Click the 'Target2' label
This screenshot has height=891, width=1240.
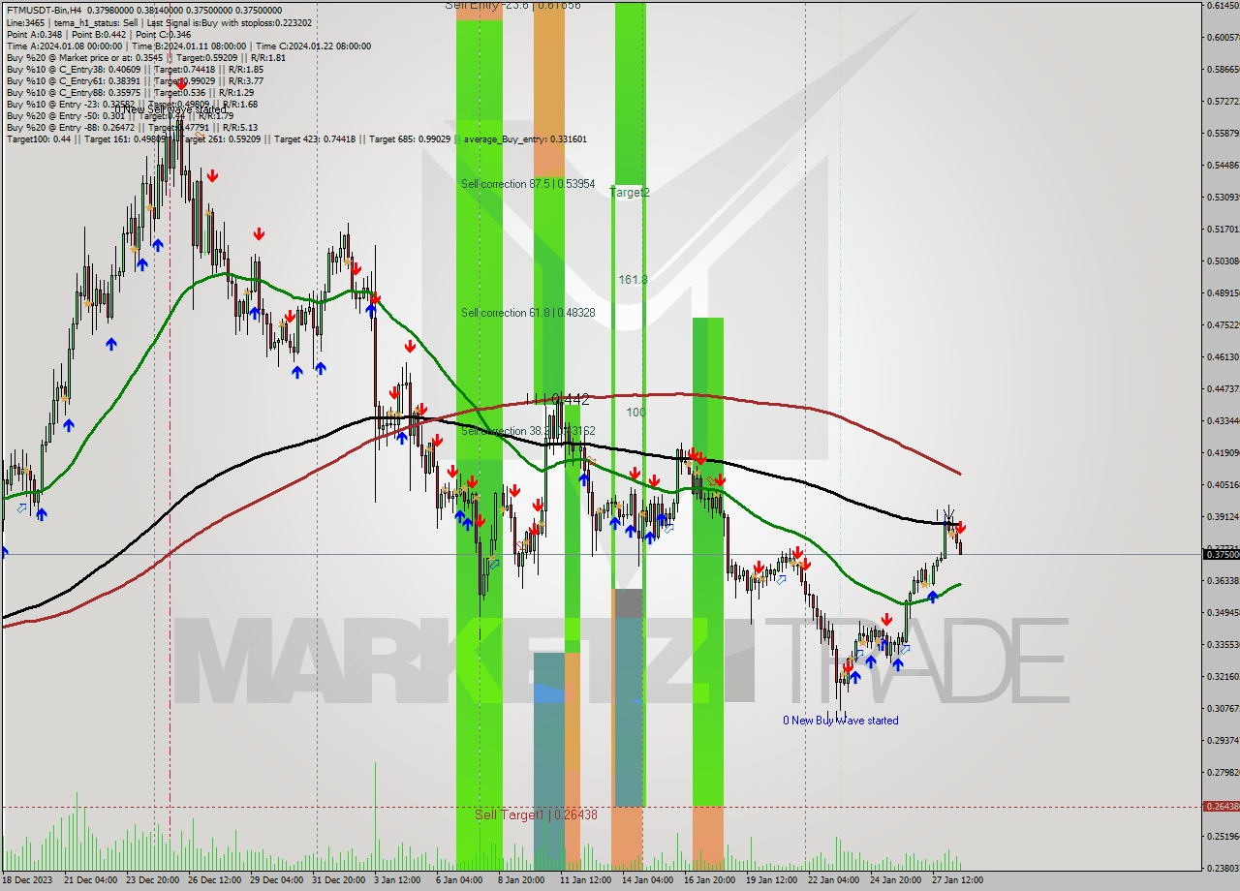(x=630, y=193)
